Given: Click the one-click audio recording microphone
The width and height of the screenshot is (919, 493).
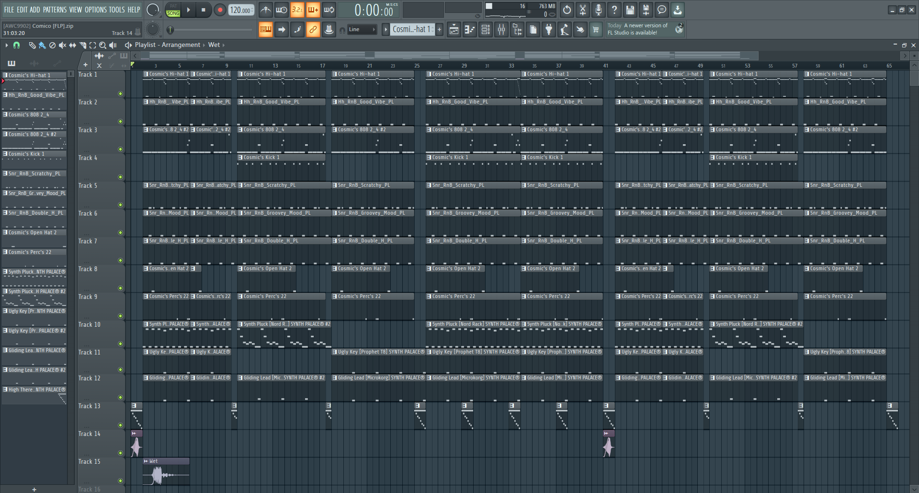Looking at the screenshot, I should tap(599, 10).
